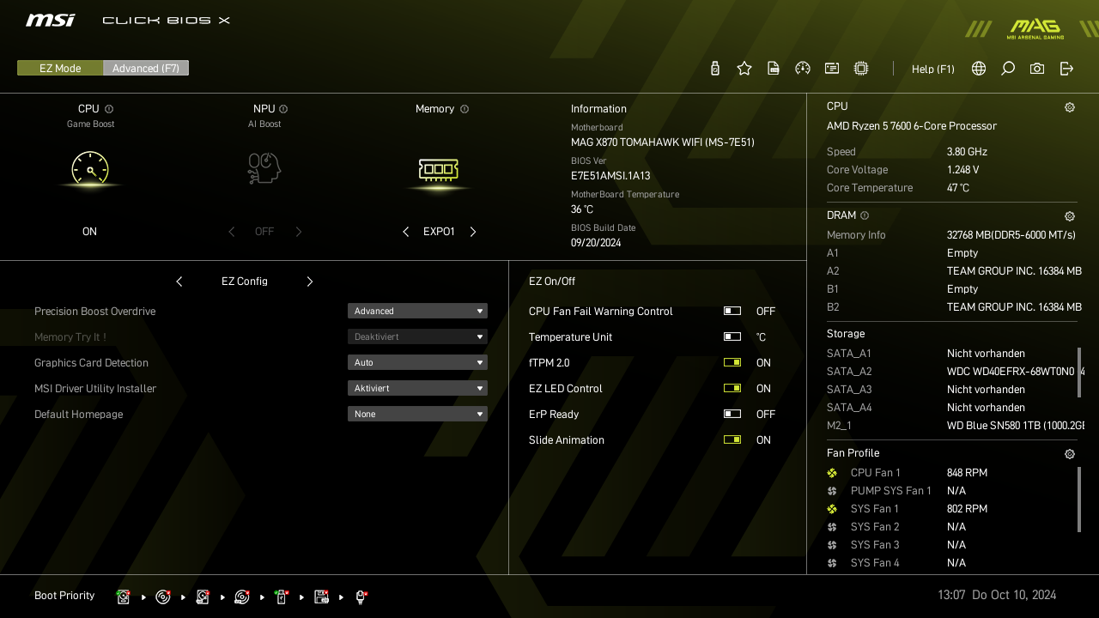
Task: Turn off the fTPM 2.0 switch
Action: point(732,362)
